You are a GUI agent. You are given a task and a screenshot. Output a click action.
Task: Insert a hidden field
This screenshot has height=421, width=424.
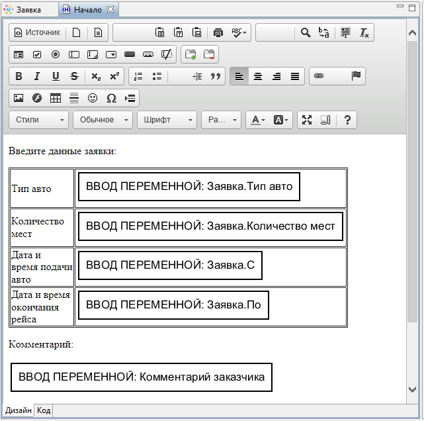point(167,55)
